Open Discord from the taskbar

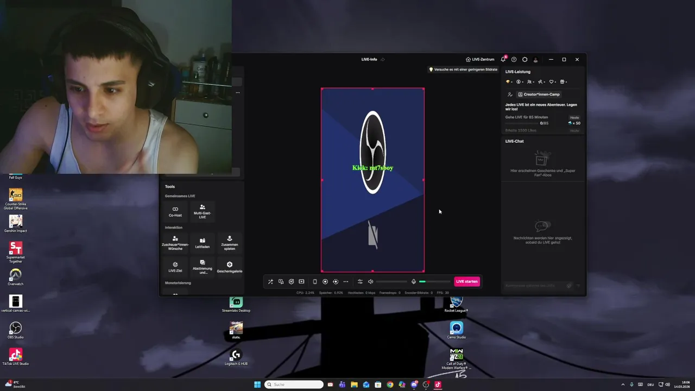[x=414, y=384]
